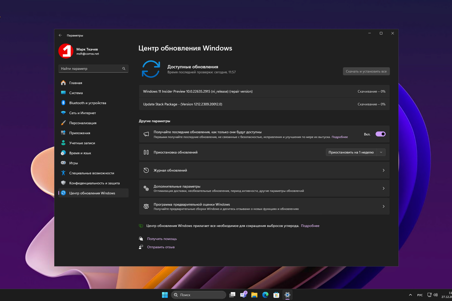Viewport: 452px width, 301px height.
Task: Open Подробнее link under latest updates description
Action: pyautogui.click(x=340, y=137)
